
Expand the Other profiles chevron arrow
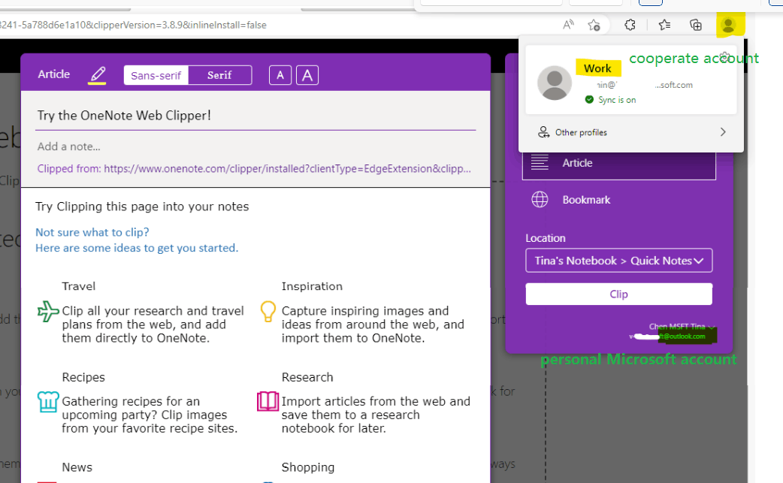[723, 132]
